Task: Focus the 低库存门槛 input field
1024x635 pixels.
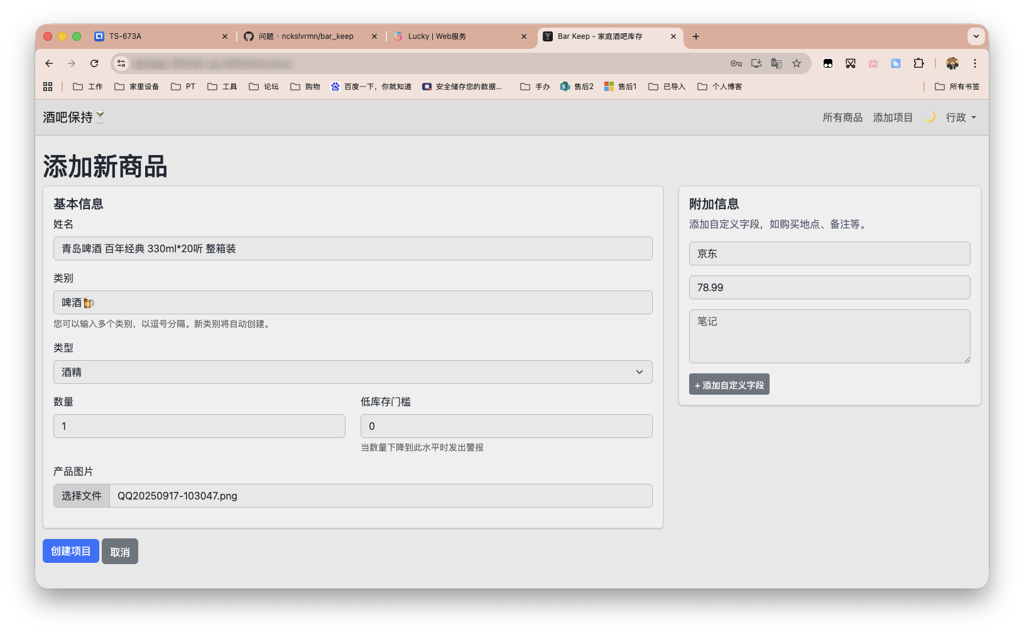Action: pos(506,426)
